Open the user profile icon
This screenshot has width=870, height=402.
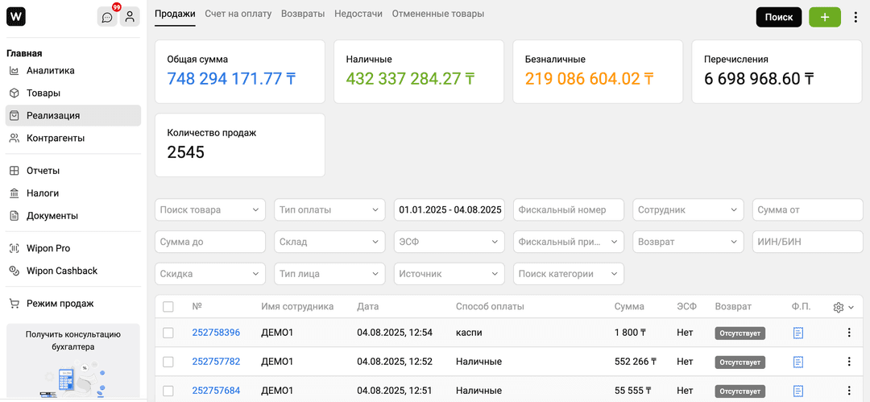tap(130, 17)
